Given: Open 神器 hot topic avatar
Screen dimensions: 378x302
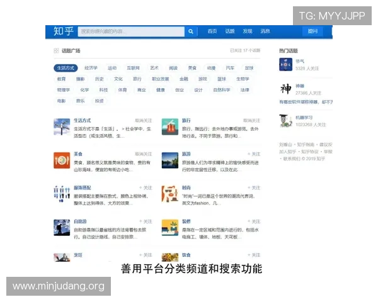Looking at the screenshot, I should (285, 89).
